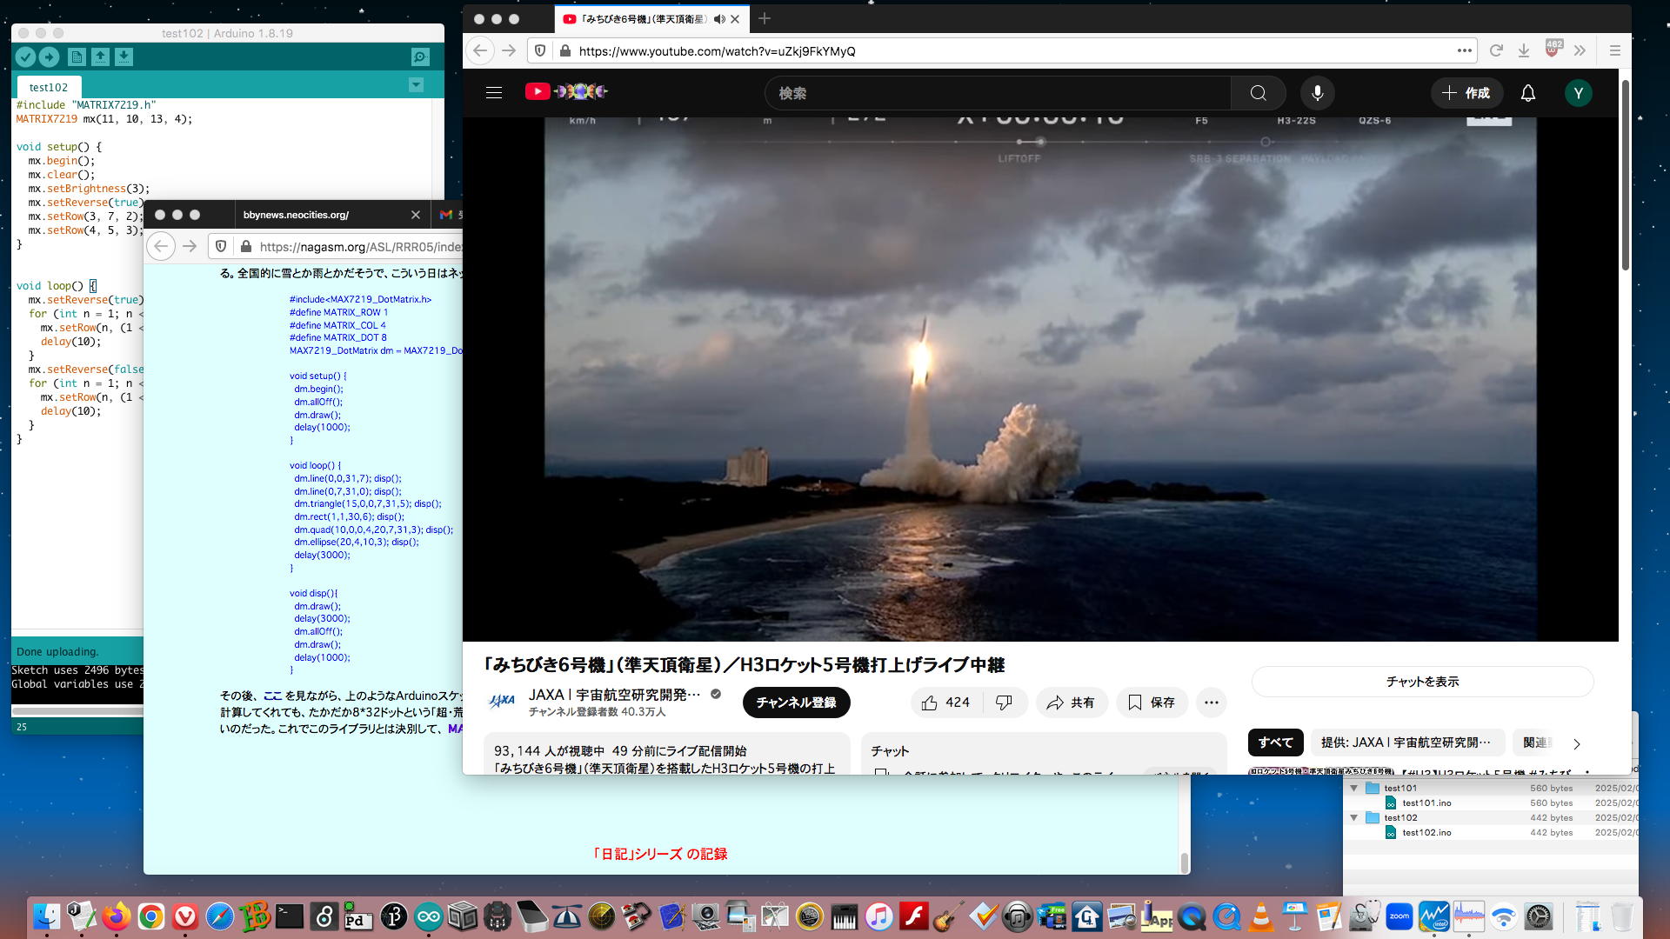The height and width of the screenshot is (939, 1670).
Task: Click チャットを表示 show chat button
Action: (x=1422, y=682)
